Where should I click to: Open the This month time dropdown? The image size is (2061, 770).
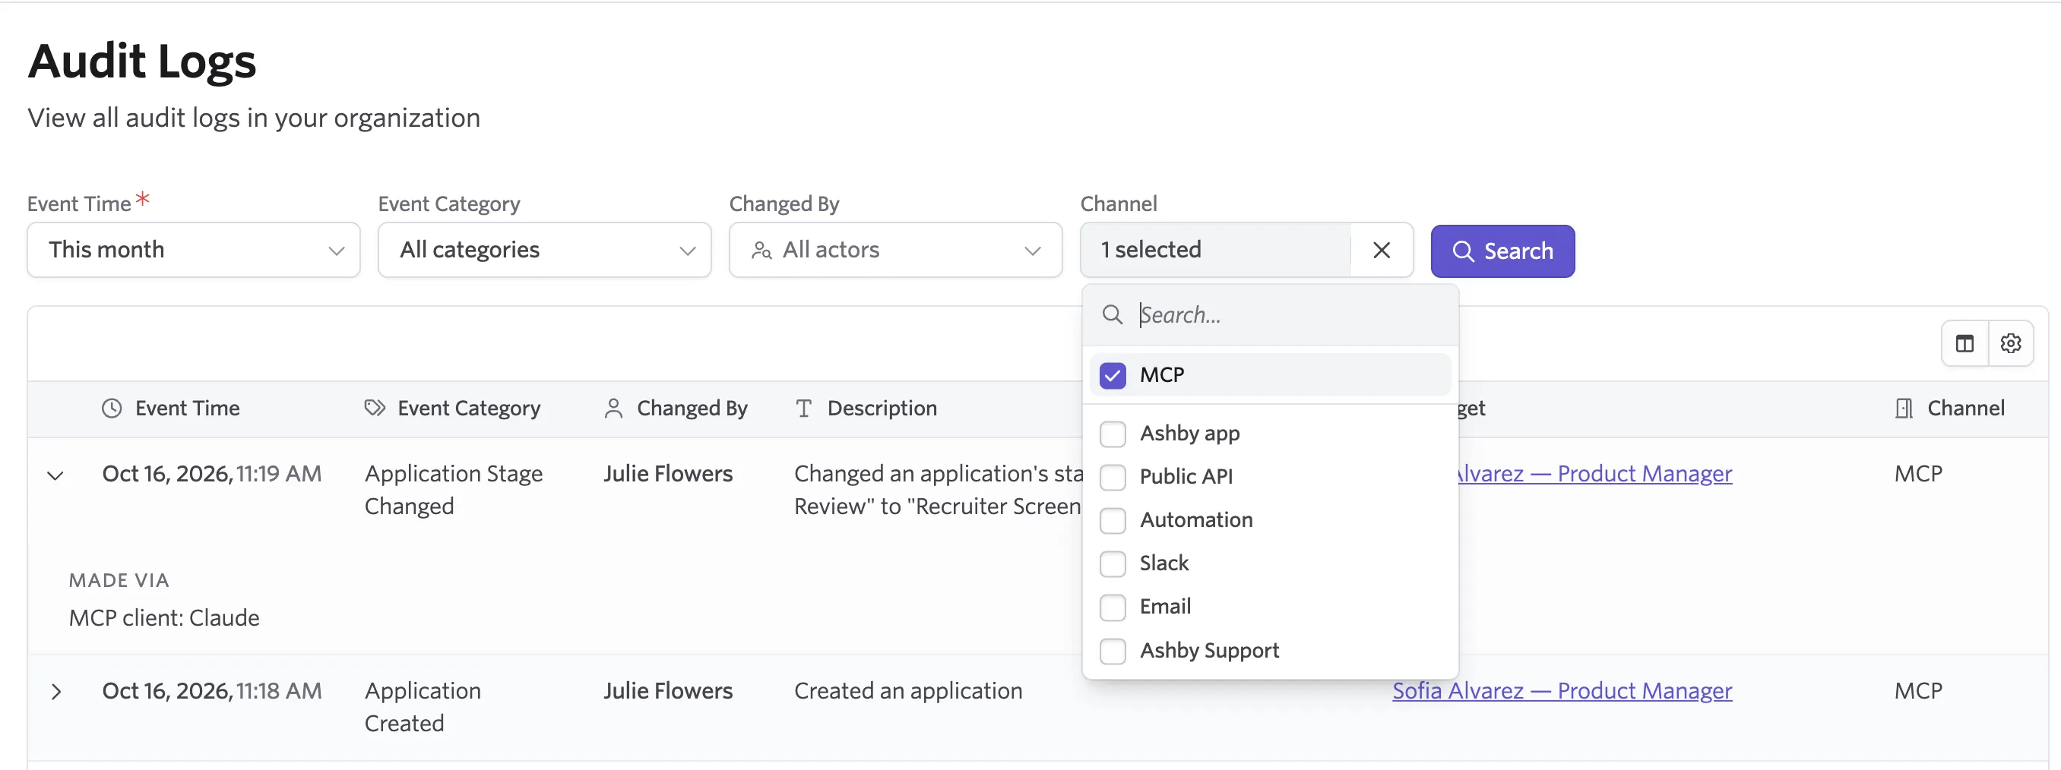point(194,251)
